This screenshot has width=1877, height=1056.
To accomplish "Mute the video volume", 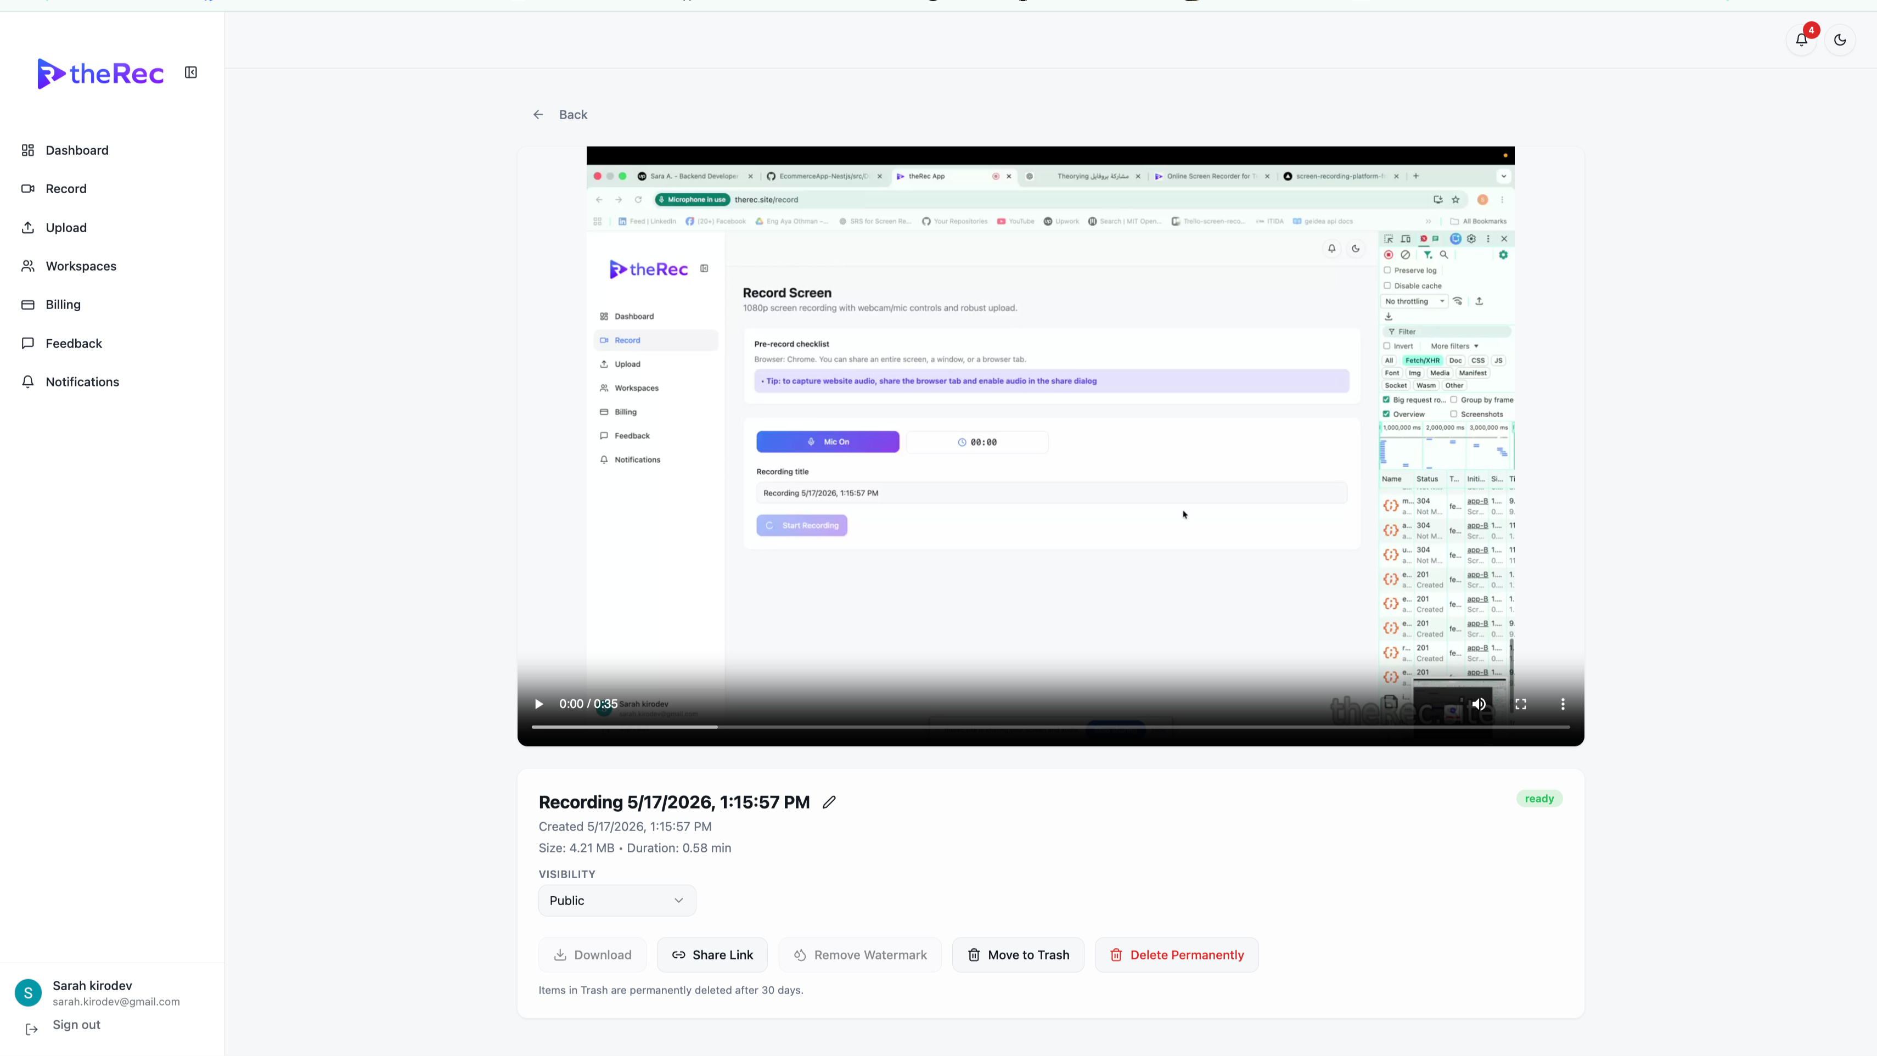I will tap(1479, 704).
